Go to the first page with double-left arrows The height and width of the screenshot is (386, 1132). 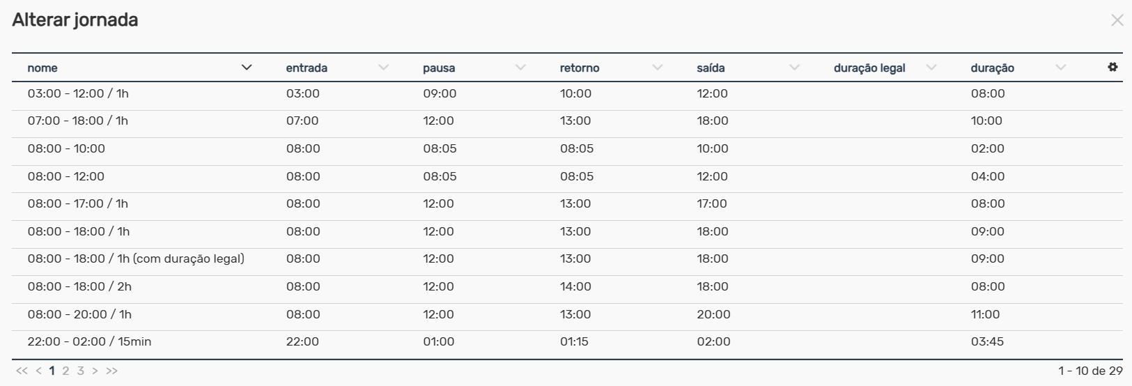(x=22, y=371)
